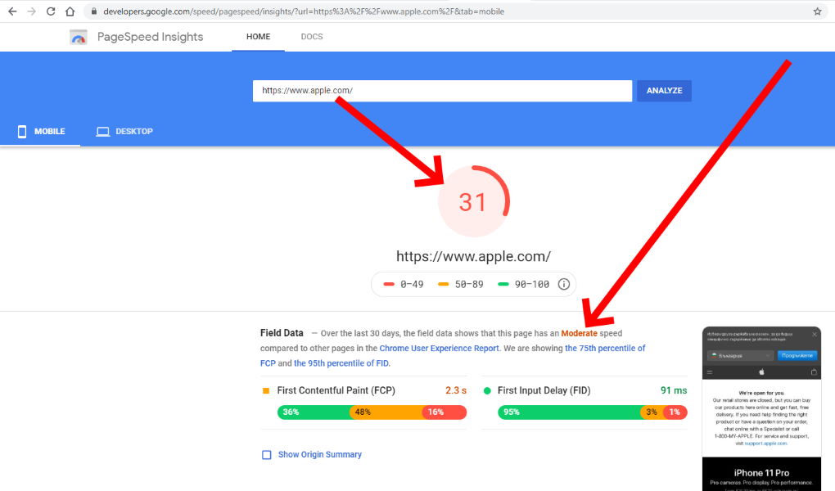Click the Apple logo in preview

click(x=761, y=372)
